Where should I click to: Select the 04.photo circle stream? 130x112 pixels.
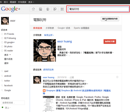(x=8, y=47)
